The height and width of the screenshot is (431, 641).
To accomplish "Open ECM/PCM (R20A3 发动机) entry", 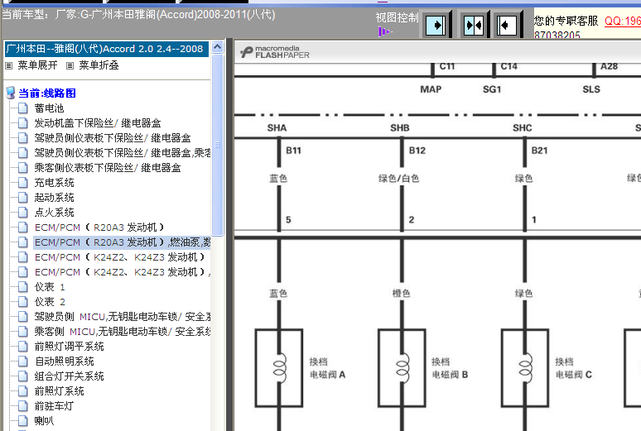I will pos(99,227).
